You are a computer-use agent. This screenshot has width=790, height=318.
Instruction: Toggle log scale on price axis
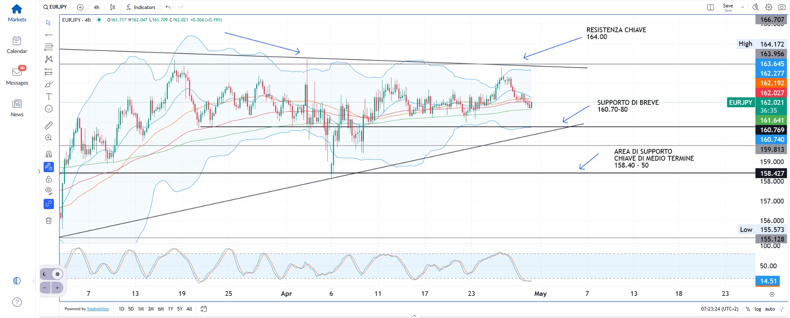pos(758,309)
